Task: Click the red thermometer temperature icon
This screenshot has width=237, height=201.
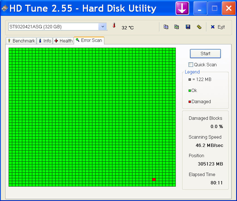Action: pos(114,25)
